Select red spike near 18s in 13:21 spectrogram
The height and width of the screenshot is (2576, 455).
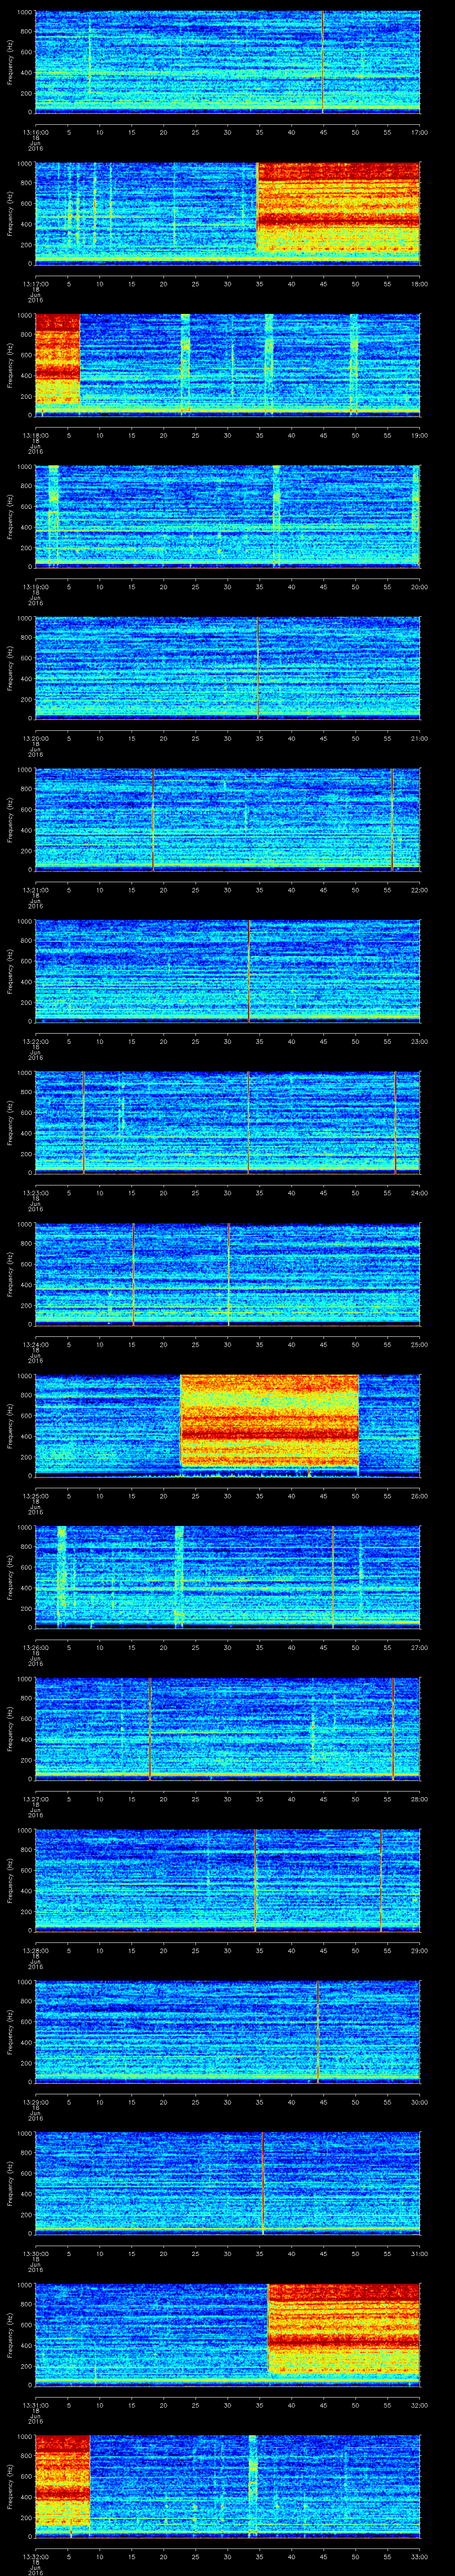coord(153,819)
